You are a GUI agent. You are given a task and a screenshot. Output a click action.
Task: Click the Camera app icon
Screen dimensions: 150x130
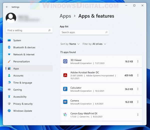click(65, 102)
